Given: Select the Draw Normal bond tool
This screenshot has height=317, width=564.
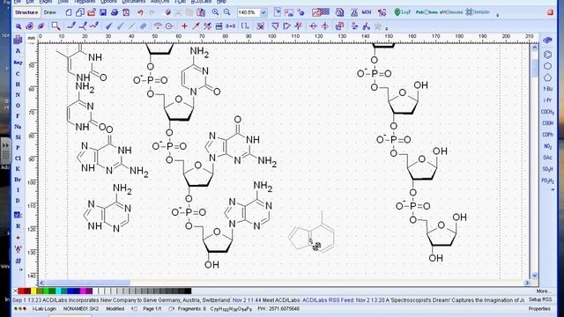Looking at the screenshot, I should tap(71, 26).
